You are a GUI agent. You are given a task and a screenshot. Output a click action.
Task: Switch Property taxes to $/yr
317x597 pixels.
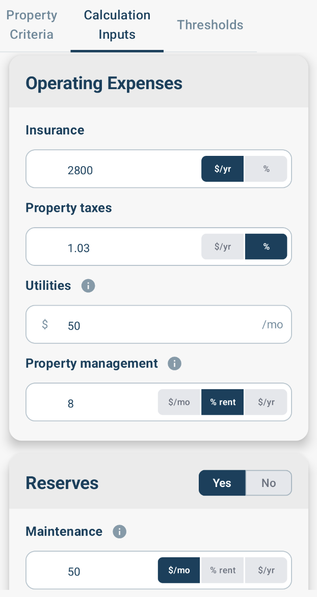click(x=223, y=247)
